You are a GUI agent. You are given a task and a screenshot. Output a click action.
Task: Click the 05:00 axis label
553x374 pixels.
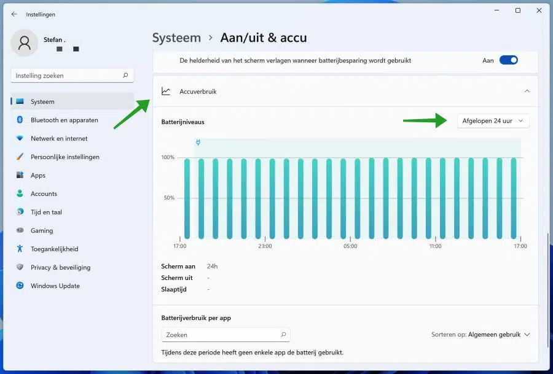coord(350,246)
